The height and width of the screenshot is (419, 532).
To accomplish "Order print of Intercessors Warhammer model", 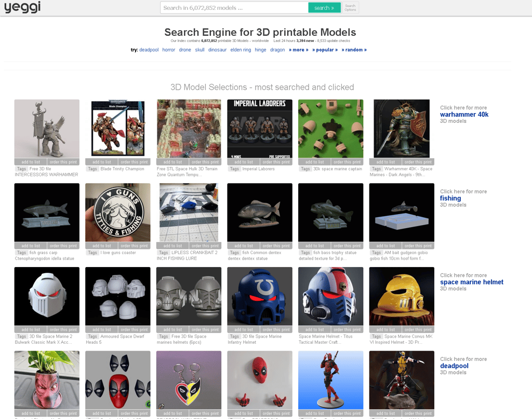I will click(63, 162).
